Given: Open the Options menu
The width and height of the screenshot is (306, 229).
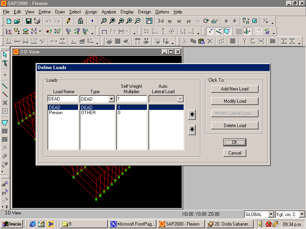Looking at the screenshot, I should [162, 12].
